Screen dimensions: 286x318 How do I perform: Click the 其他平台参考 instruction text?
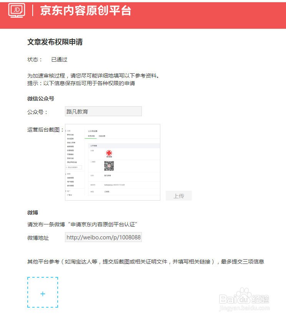[146, 262]
